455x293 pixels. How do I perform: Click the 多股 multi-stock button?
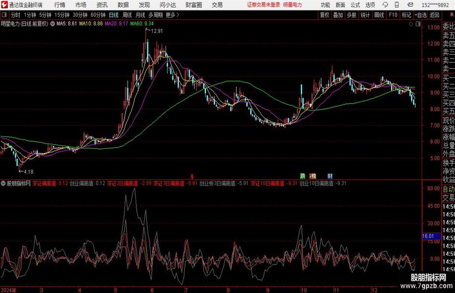[351, 15]
